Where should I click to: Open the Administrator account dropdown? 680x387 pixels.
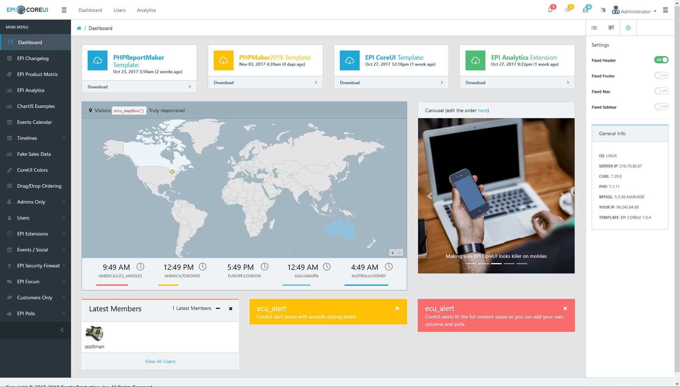[x=634, y=10]
